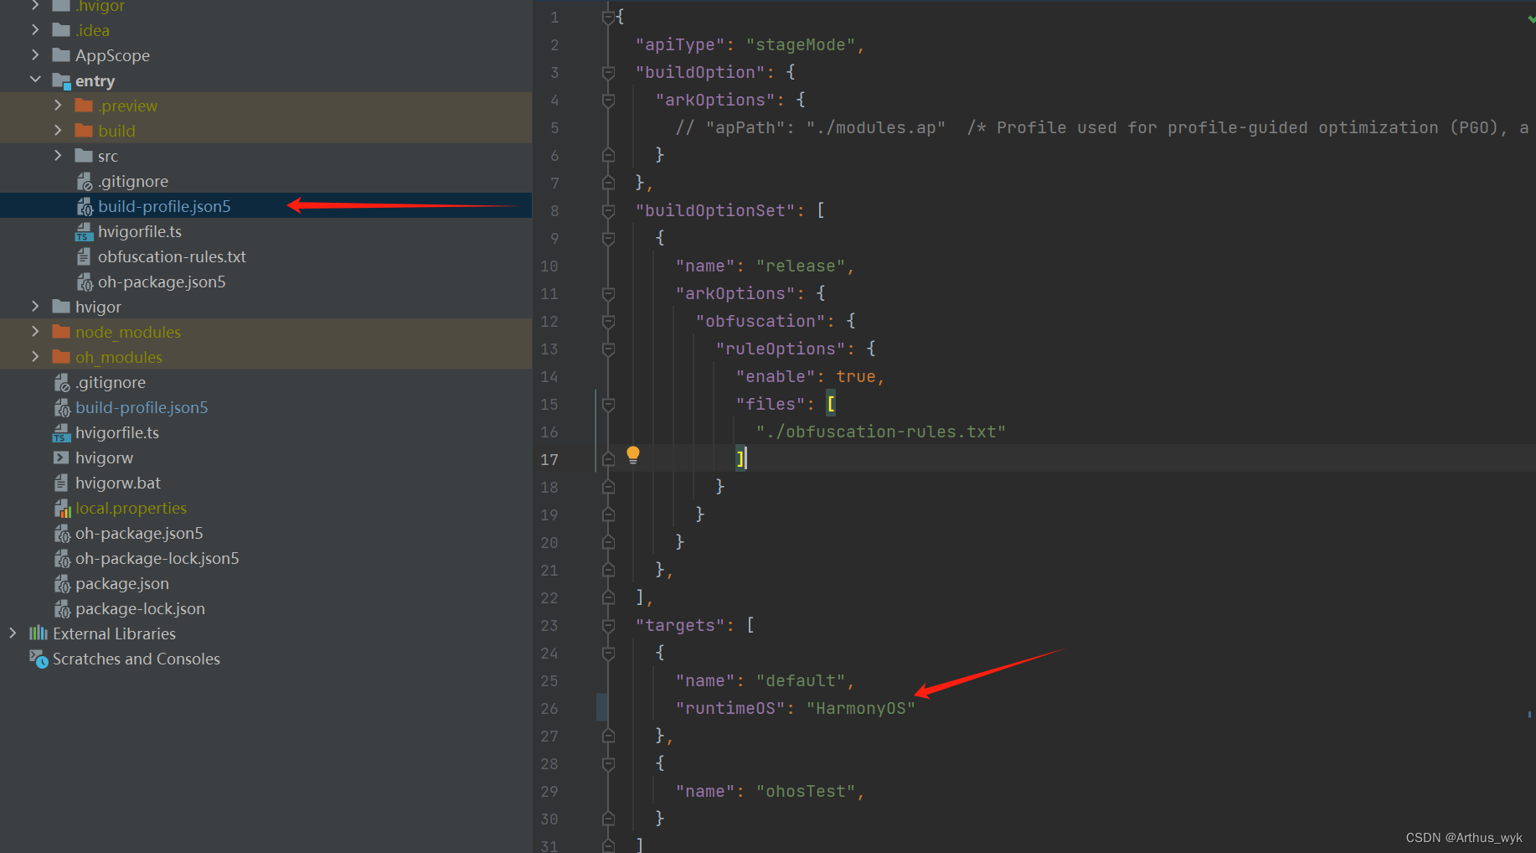Expand the node_modules folder chevron
This screenshot has width=1536, height=853.
coord(35,331)
